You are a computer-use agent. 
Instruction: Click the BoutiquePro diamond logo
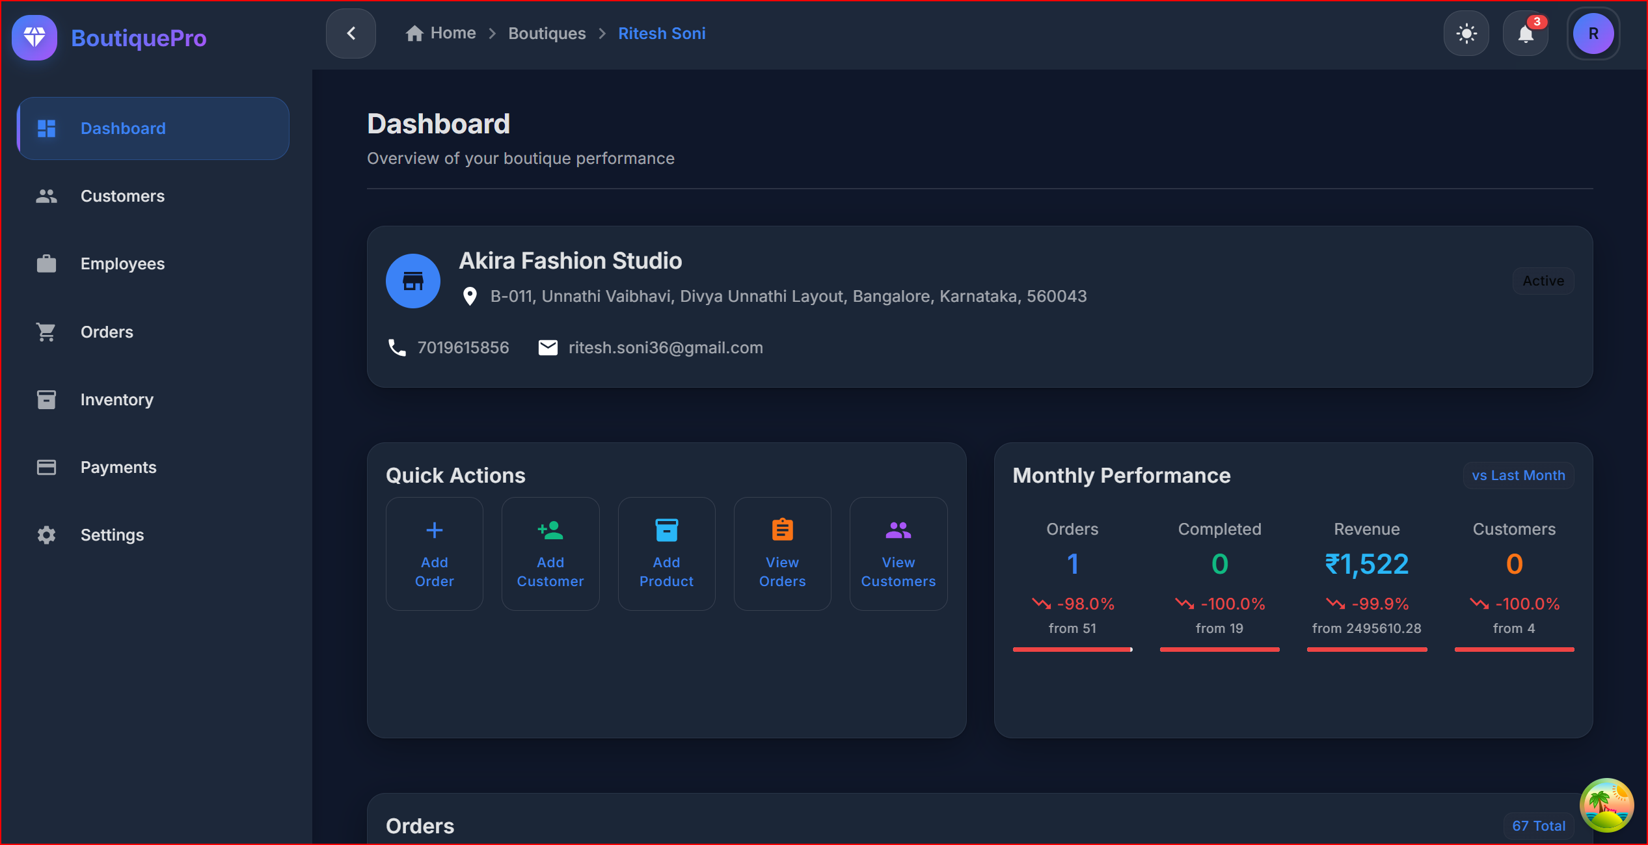(34, 37)
